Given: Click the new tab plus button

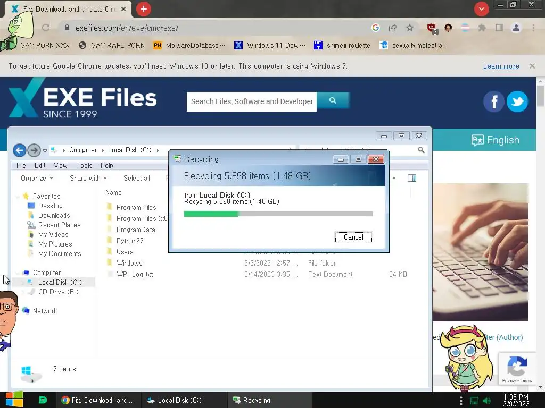Looking at the screenshot, I should (144, 9).
